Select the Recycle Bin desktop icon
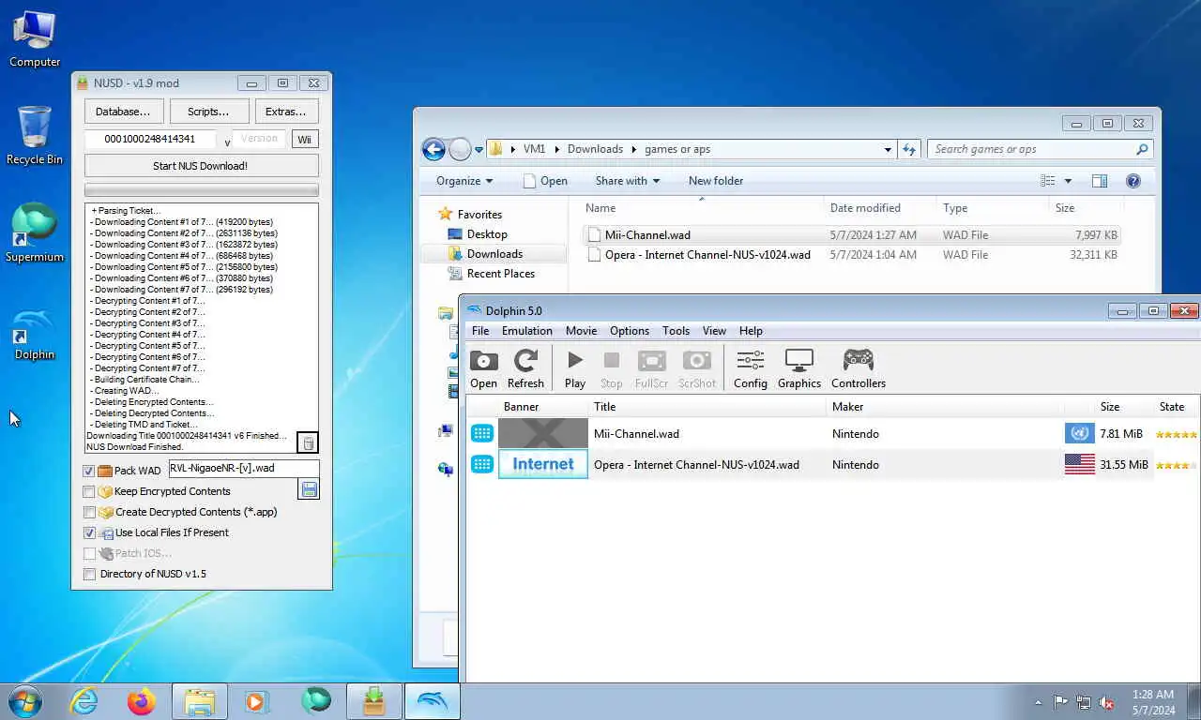The width and height of the screenshot is (1201, 720). click(35, 136)
